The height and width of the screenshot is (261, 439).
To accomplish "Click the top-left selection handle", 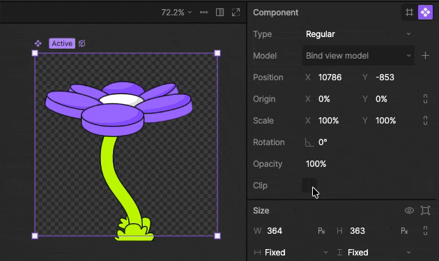I will click(x=35, y=53).
